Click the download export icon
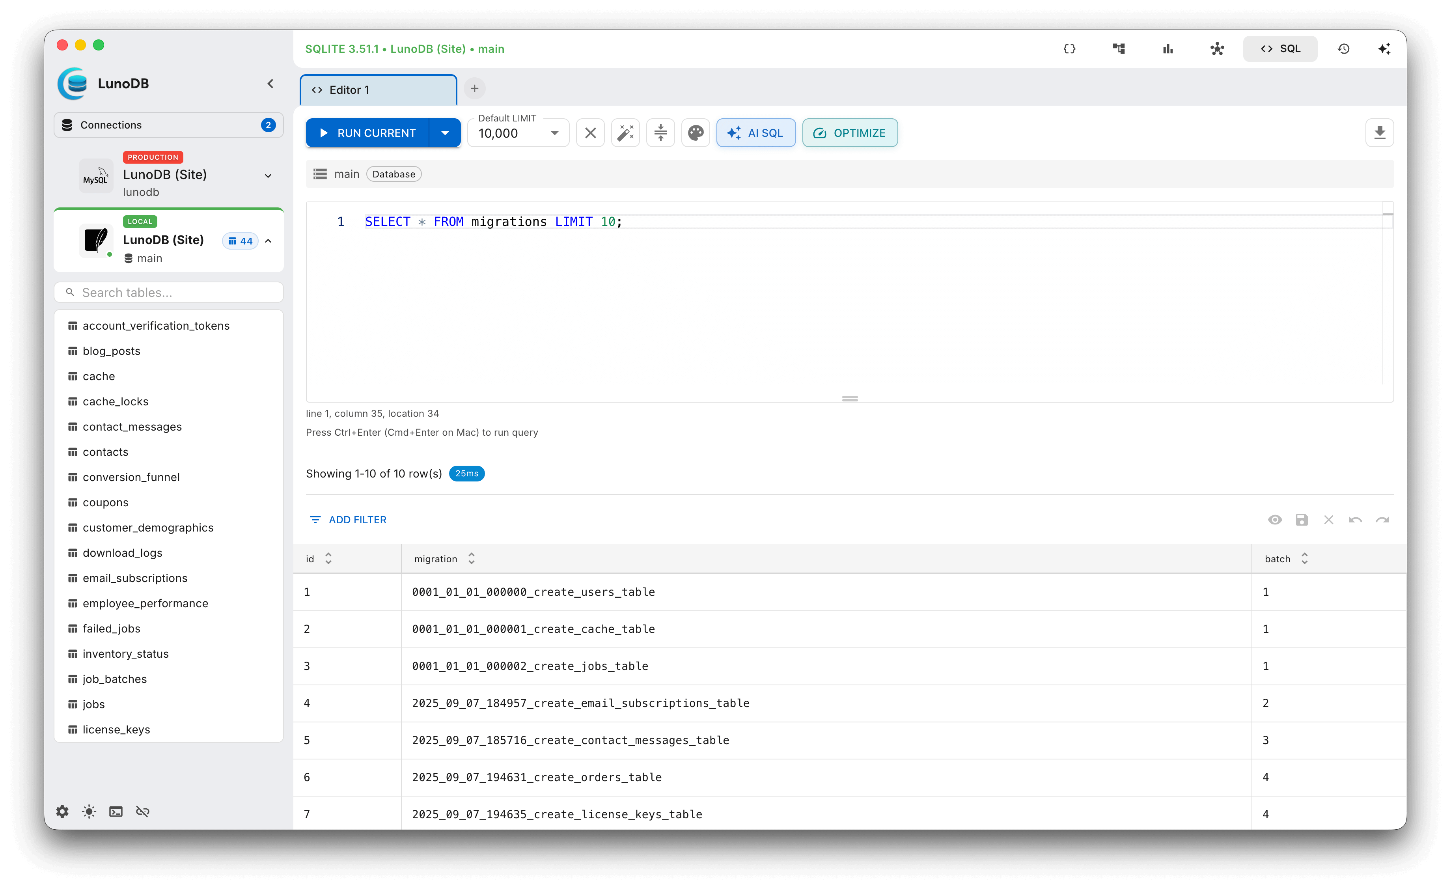1451x888 pixels. click(1380, 133)
